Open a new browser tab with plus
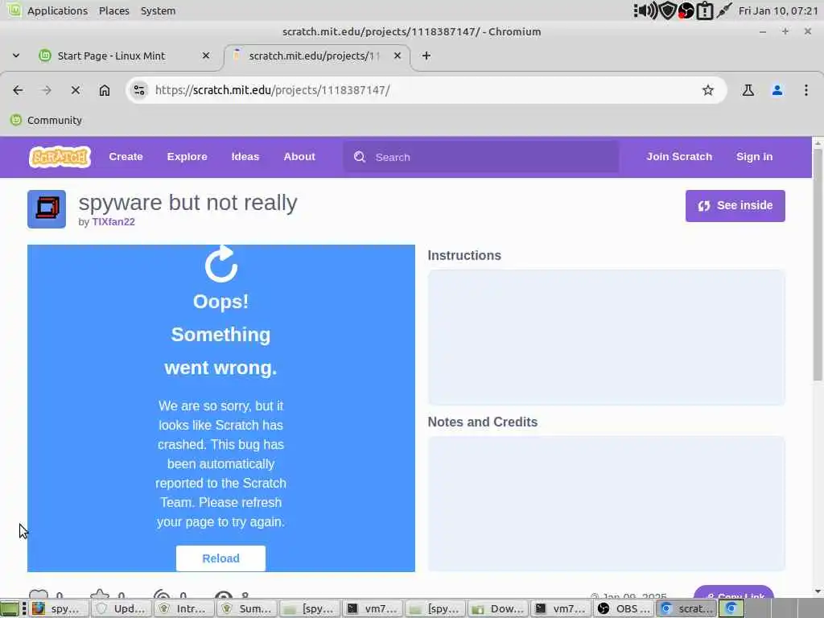 click(426, 56)
